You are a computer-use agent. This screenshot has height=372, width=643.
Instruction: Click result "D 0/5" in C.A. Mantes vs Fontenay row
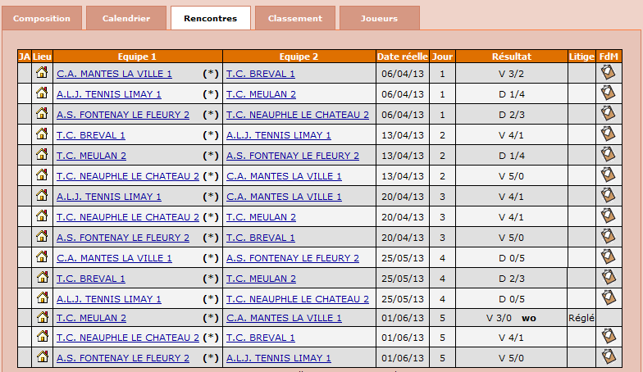click(512, 258)
